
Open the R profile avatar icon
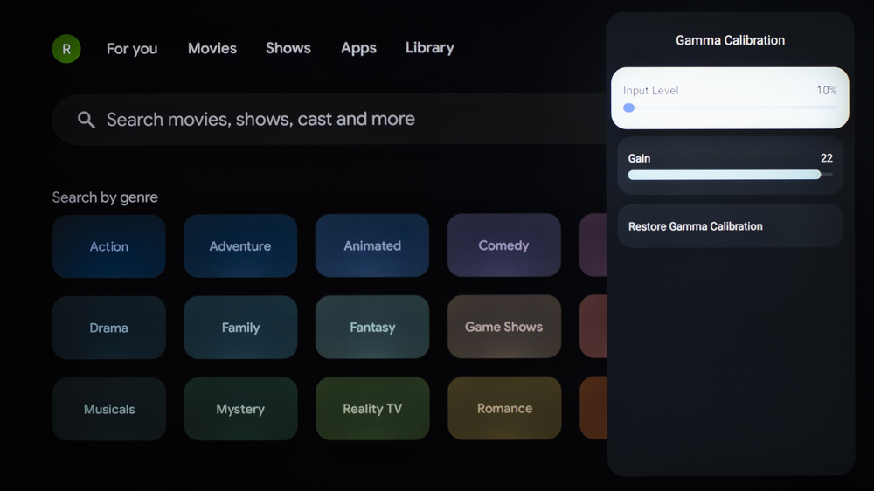66,49
